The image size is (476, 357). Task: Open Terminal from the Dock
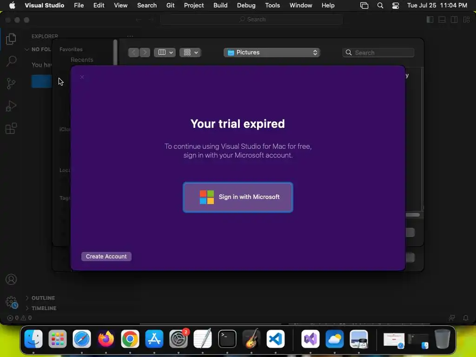coord(227,339)
